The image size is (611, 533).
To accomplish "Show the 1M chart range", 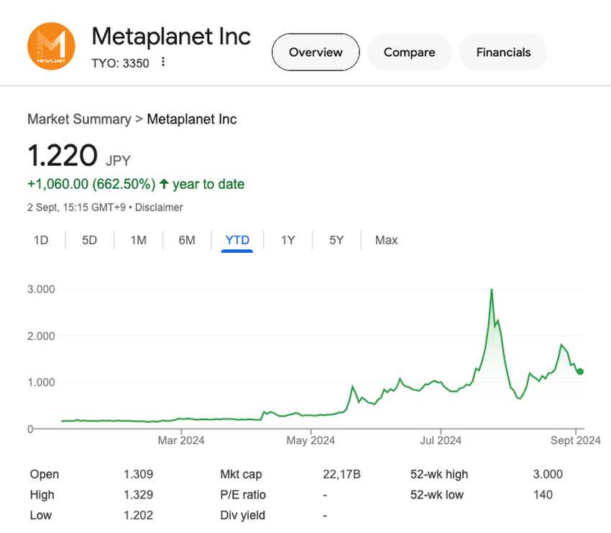I will (x=138, y=240).
